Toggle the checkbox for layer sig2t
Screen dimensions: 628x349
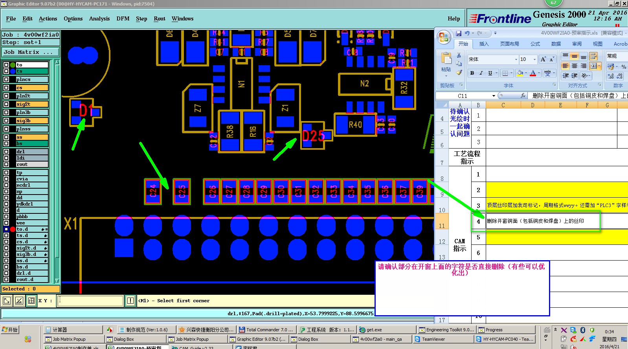coord(6,104)
